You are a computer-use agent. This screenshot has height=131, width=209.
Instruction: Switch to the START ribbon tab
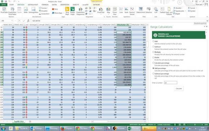coord(12,5)
